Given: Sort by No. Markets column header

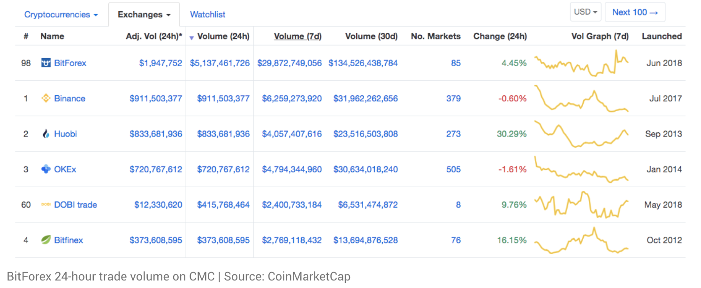Looking at the screenshot, I should click(x=435, y=36).
